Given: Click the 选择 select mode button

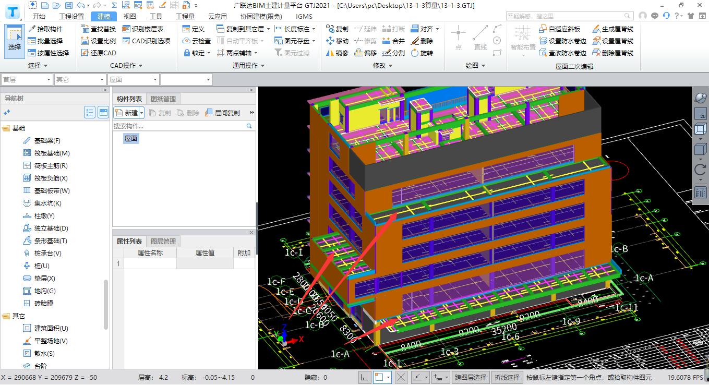Looking at the screenshot, I should tap(15, 41).
